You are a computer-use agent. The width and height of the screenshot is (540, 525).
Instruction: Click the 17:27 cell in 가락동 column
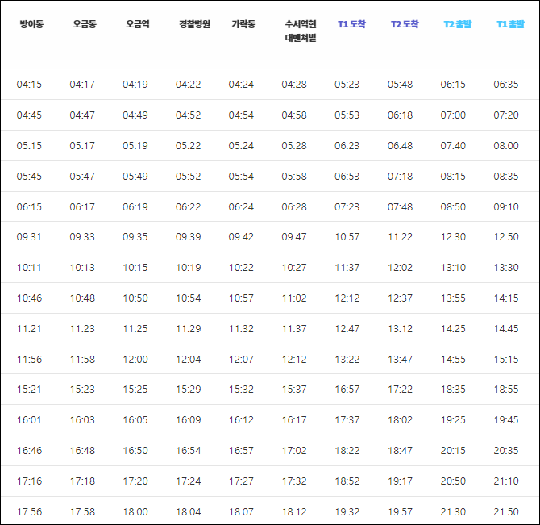(241, 481)
